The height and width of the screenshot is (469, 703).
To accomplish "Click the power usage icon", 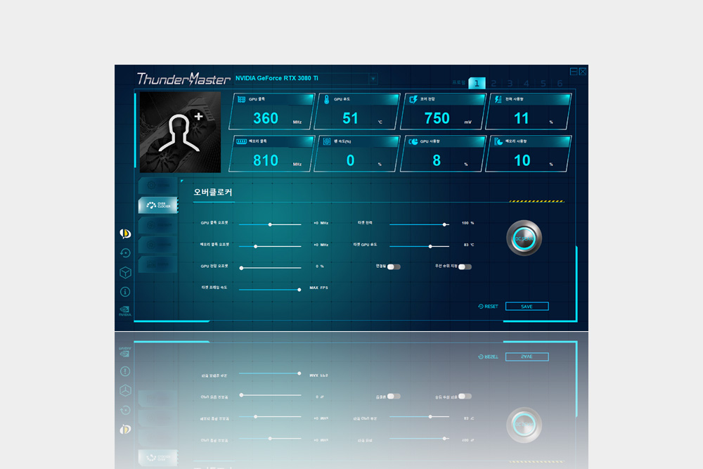I will [498, 99].
